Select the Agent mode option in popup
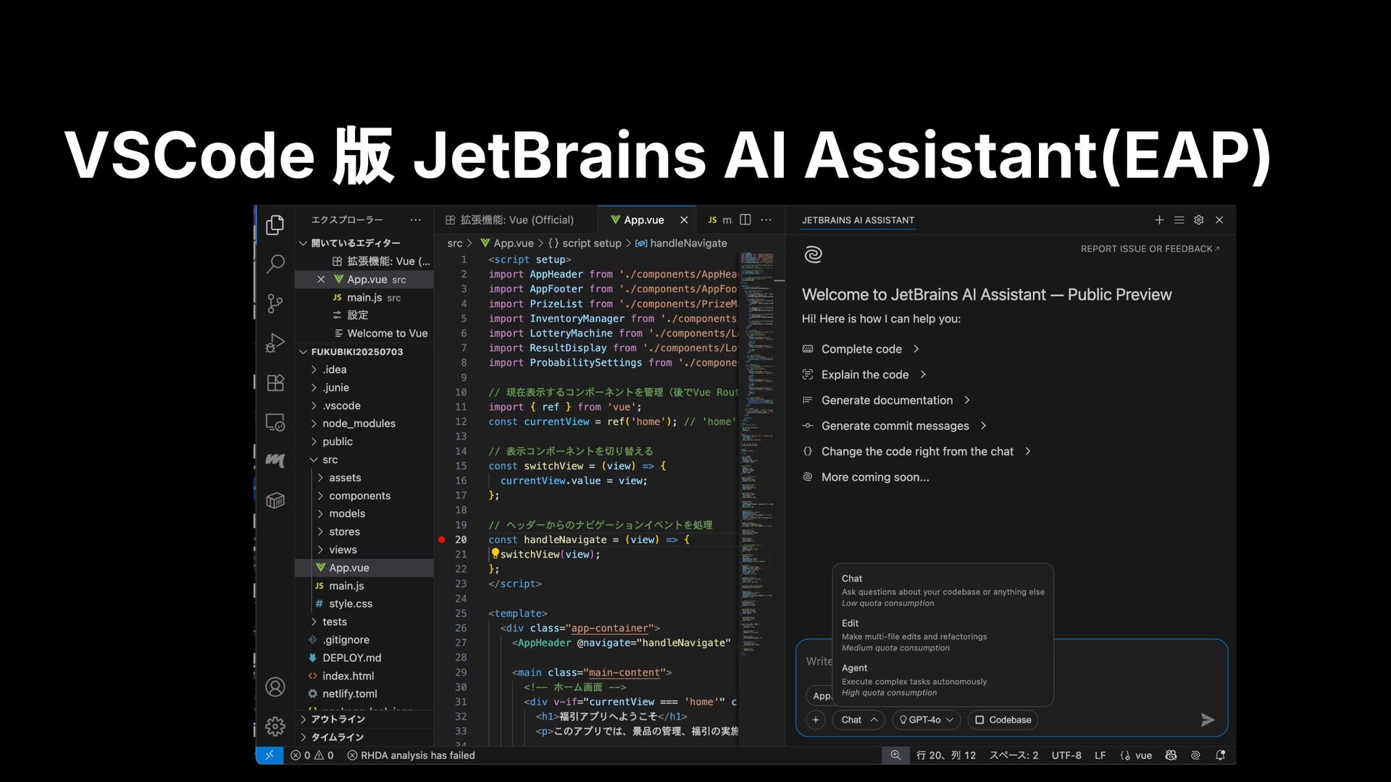 pos(943,680)
